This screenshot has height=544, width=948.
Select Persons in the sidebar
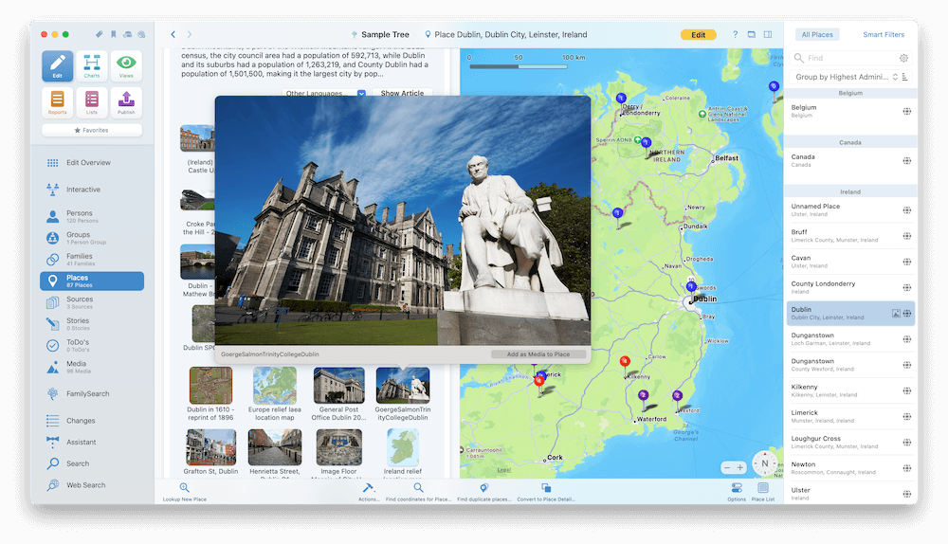click(x=80, y=216)
